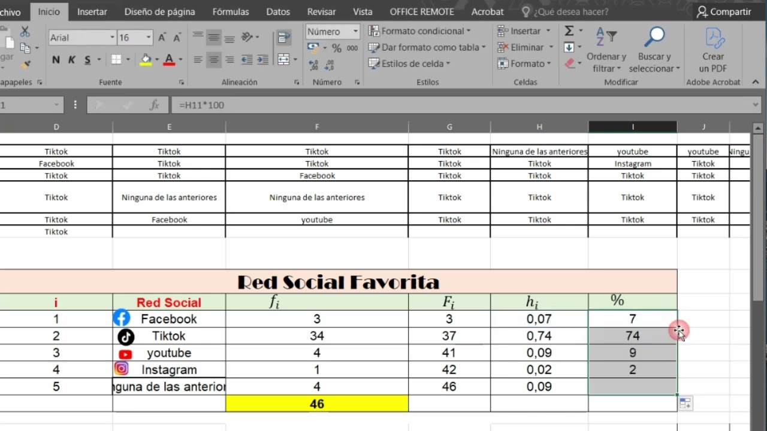This screenshot has height=431, width=767.
Task: Open the Vista tab
Action: [x=363, y=11]
